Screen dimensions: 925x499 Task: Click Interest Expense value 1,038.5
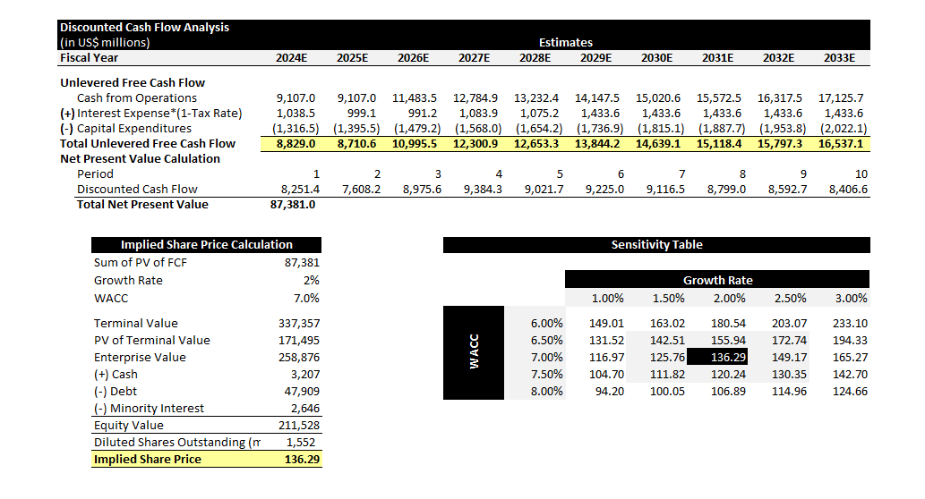(295, 113)
